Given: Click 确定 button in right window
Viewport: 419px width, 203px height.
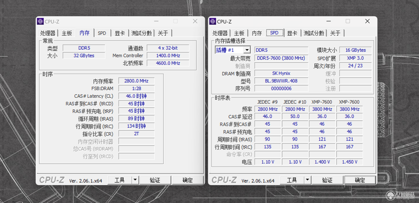Looking at the screenshot, I should (x=360, y=180).
